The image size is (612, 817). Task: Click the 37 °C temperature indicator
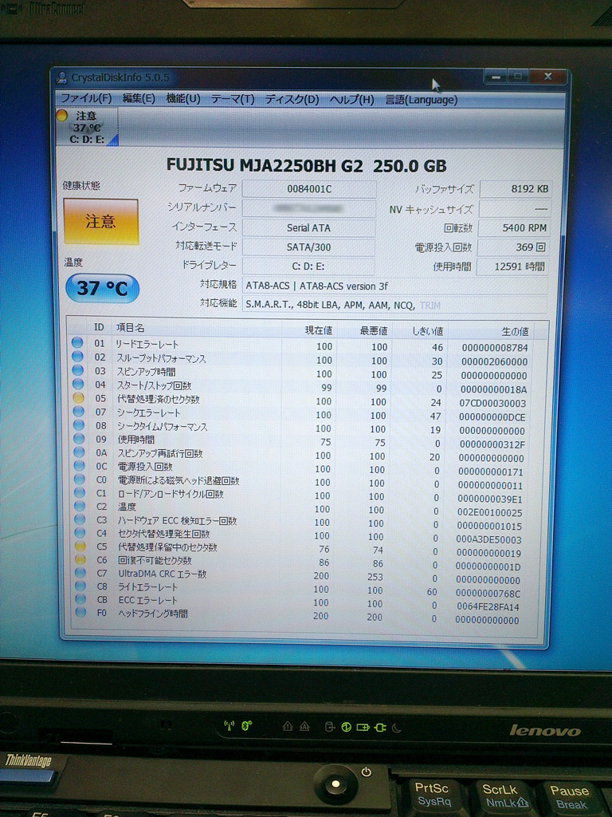pos(103,288)
